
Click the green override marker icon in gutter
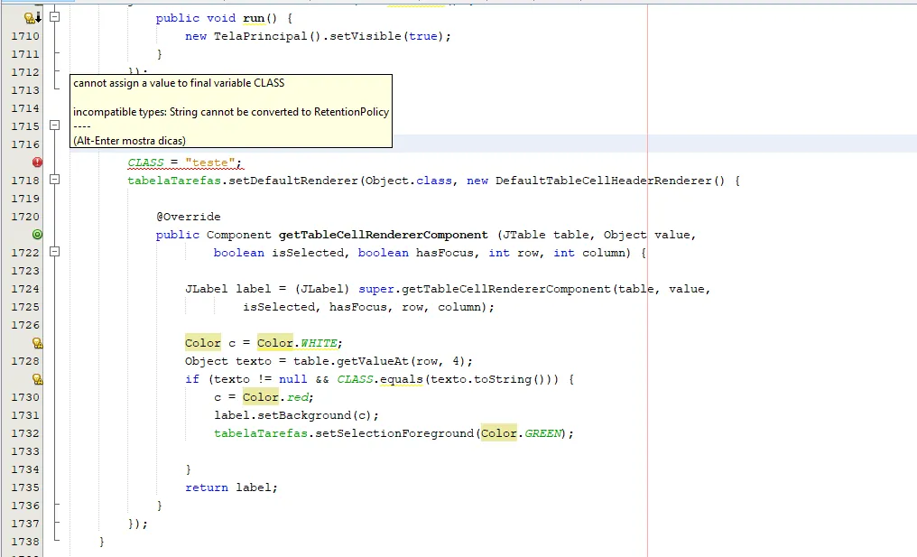coord(37,235)
